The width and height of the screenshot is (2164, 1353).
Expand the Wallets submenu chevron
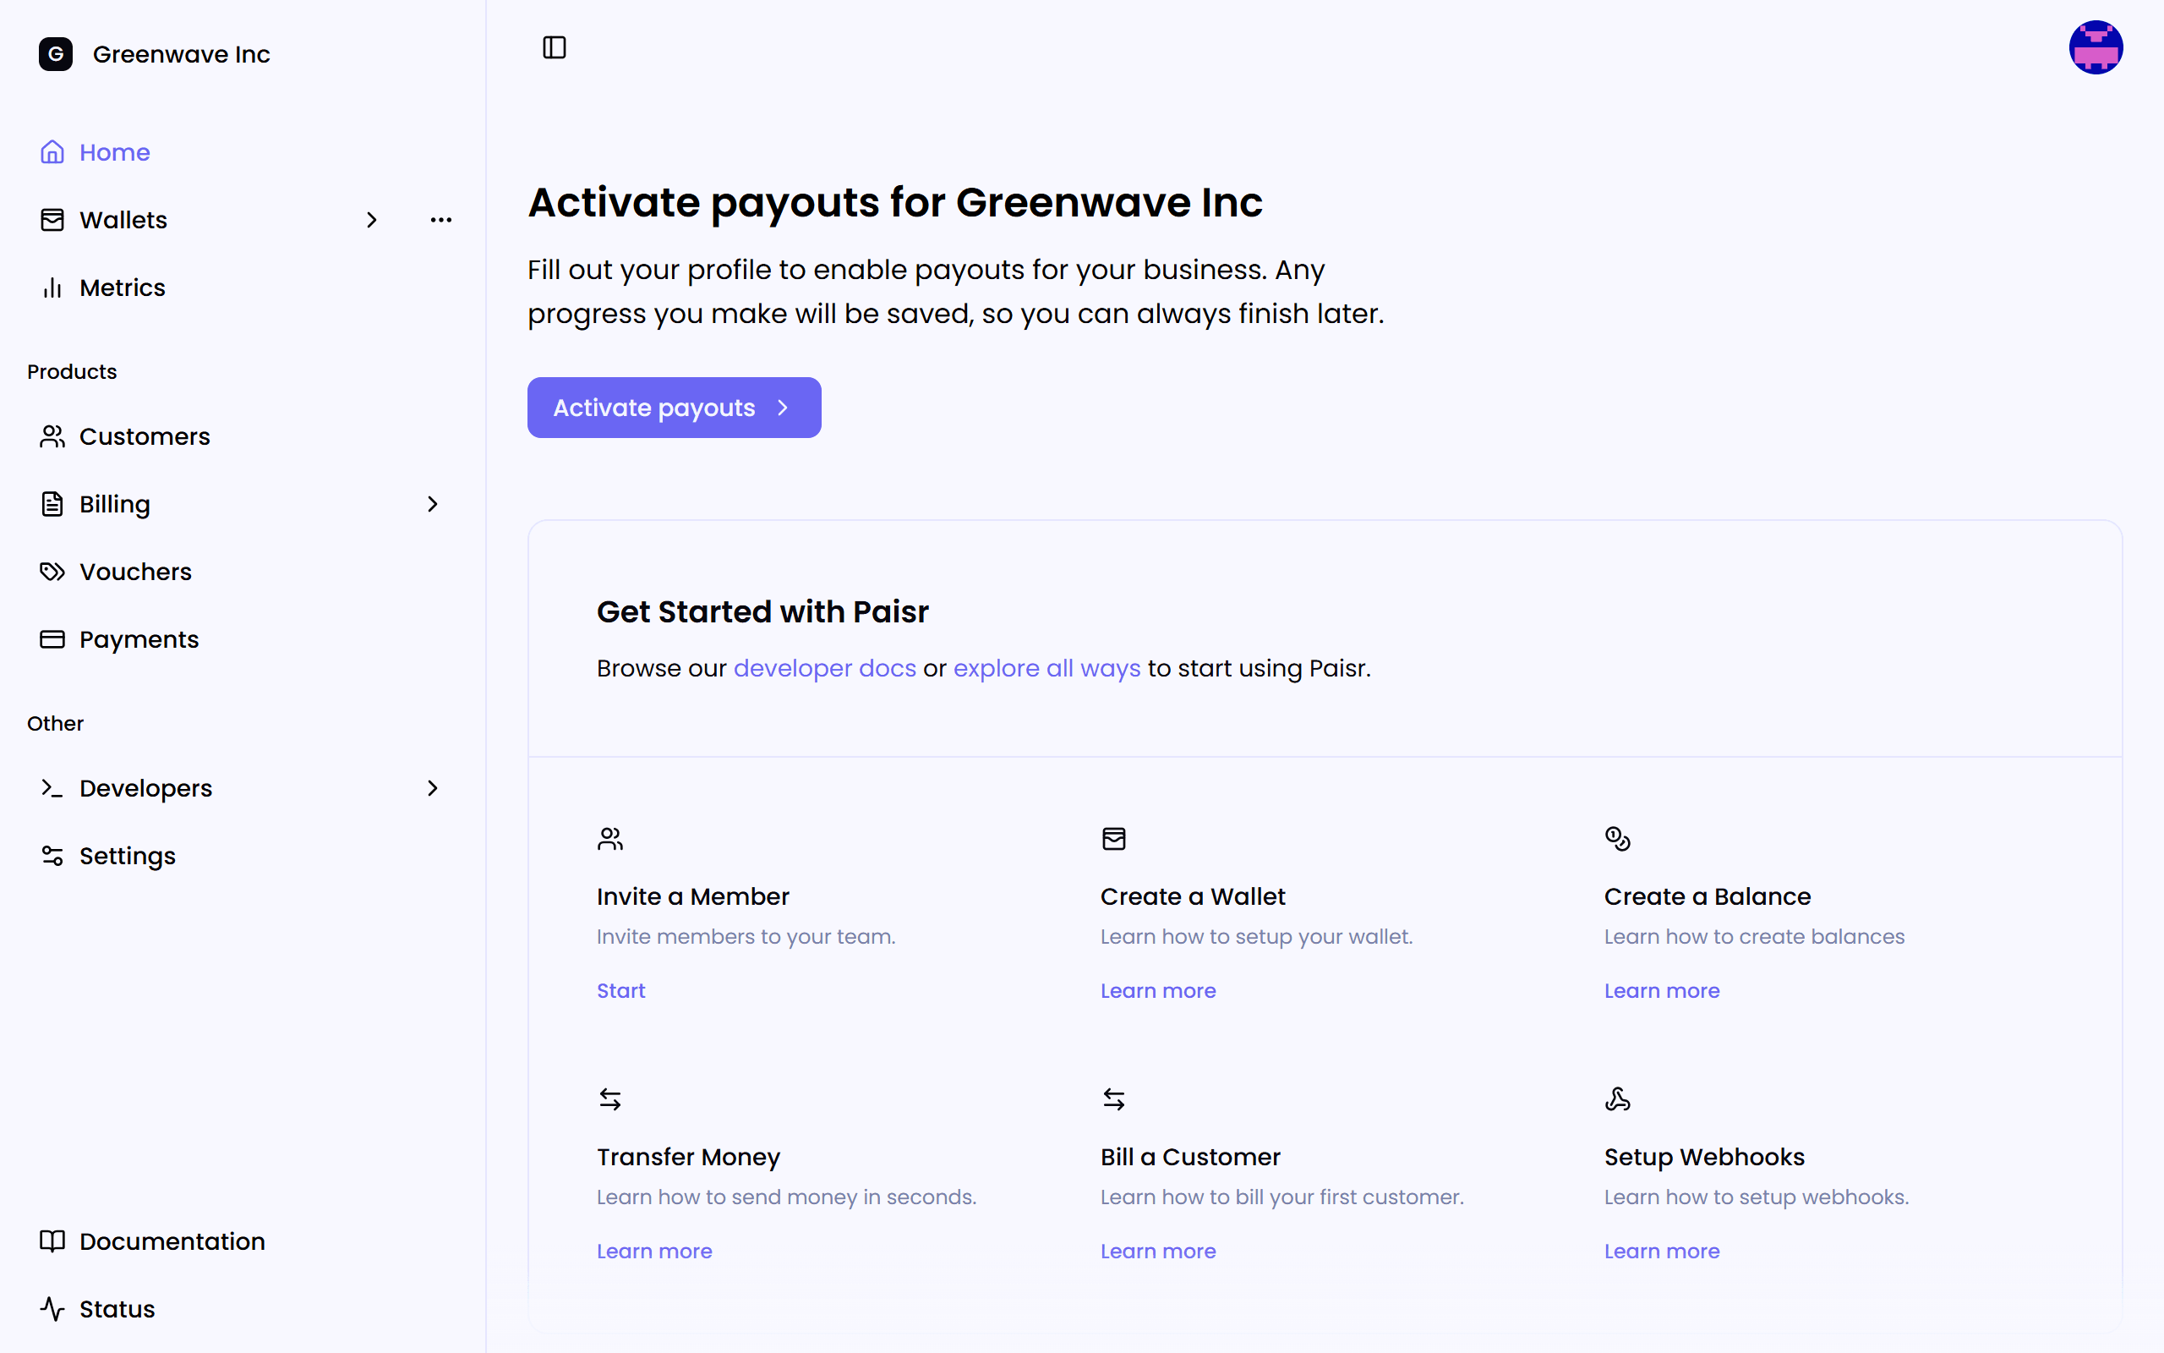[372, 220]
